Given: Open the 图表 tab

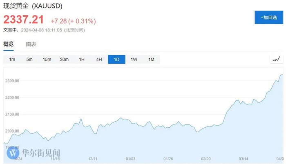Looking at the screenshot, I should coord(31,44).
